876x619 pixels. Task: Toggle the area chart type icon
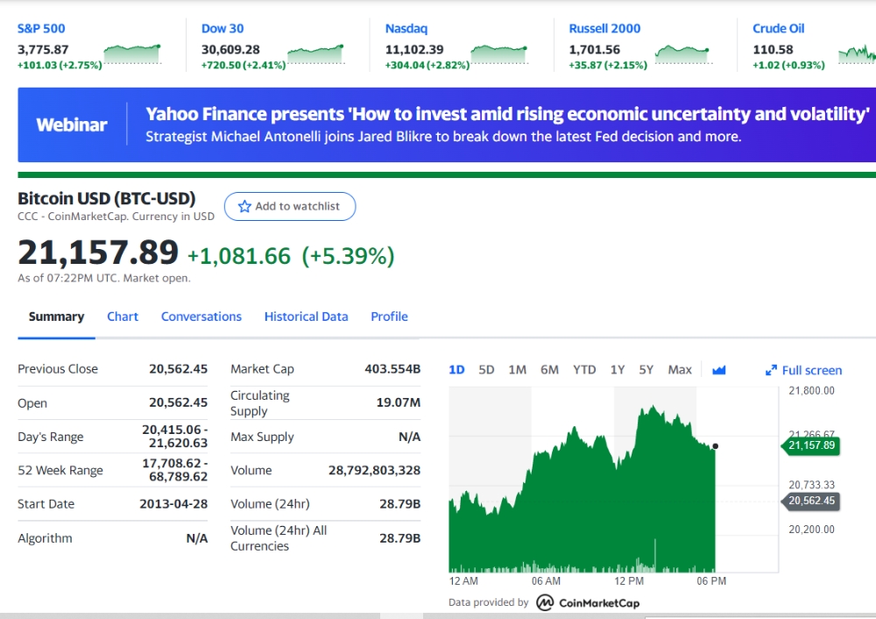(719, 370)
